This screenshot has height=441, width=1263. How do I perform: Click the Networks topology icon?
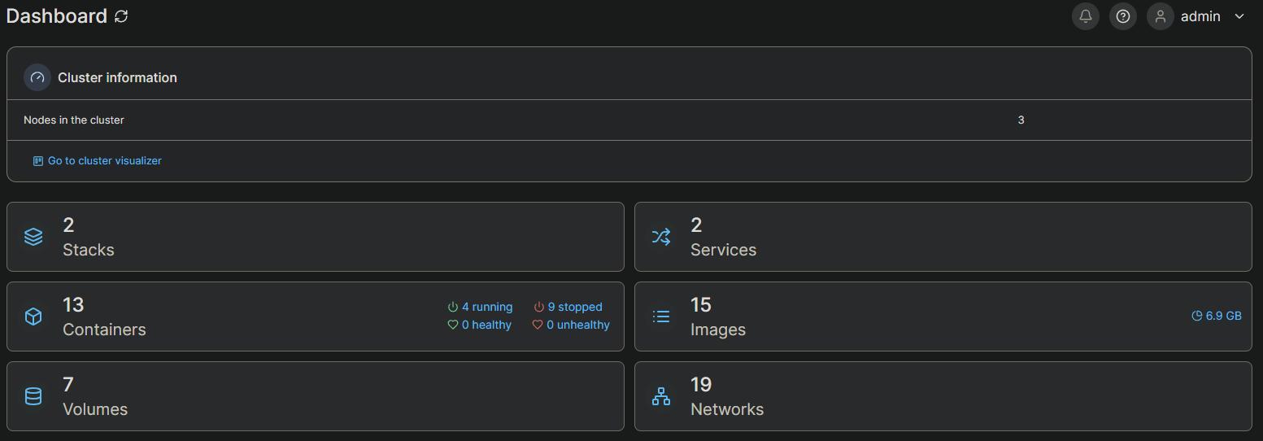[661, 396]
